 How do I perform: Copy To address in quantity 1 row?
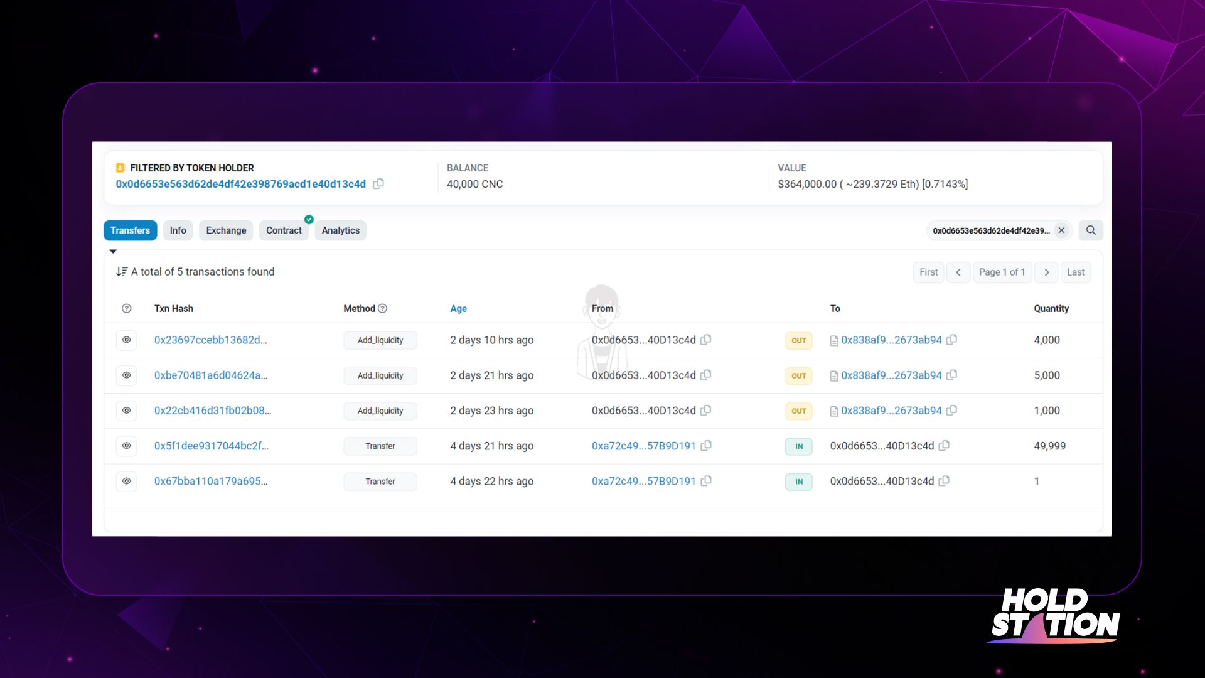pyautogui.click(x=944, y=481)
